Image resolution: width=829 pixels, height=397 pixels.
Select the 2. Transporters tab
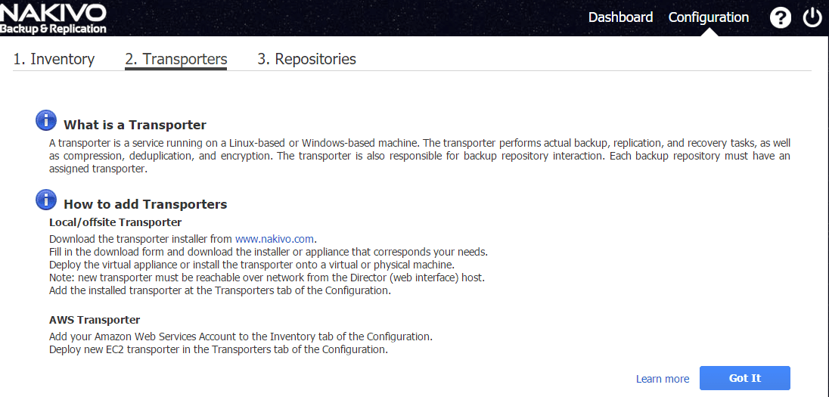coord(175,59)
